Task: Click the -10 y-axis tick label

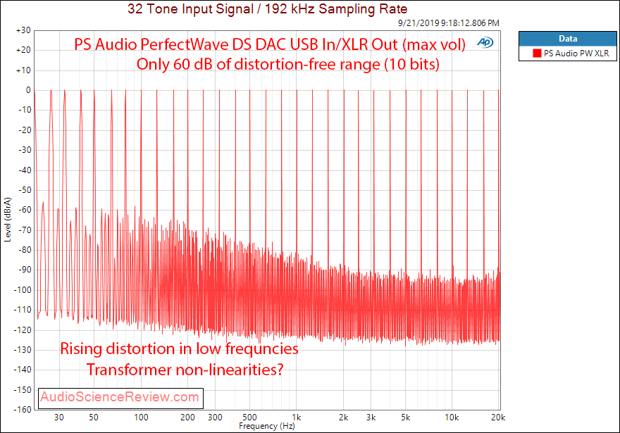Action: pyautogui.click(x=25, y=110)
